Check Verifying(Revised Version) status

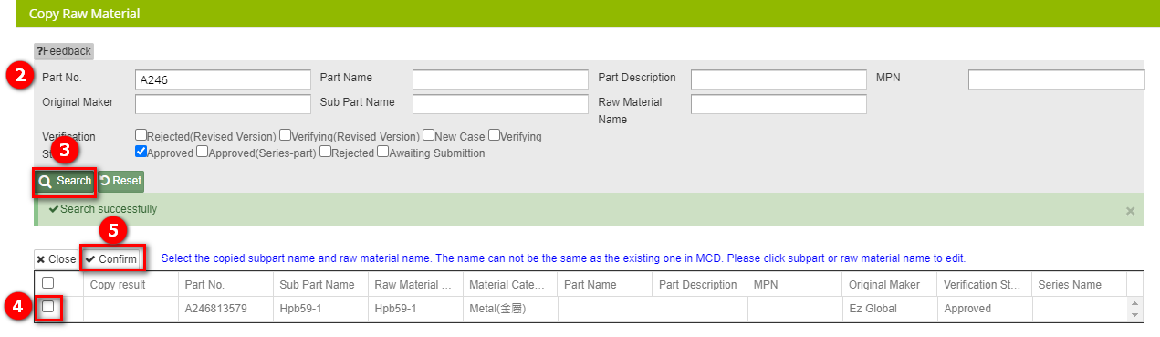[x=285, y=135]
